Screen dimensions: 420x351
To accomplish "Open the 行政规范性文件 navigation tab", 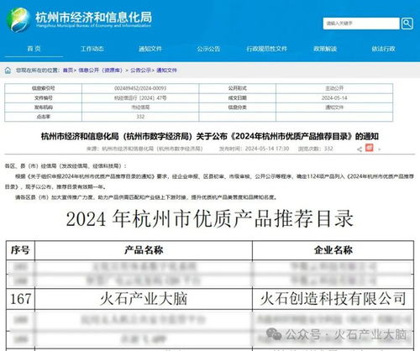I will pyautogui.click(x=266, y=49).
